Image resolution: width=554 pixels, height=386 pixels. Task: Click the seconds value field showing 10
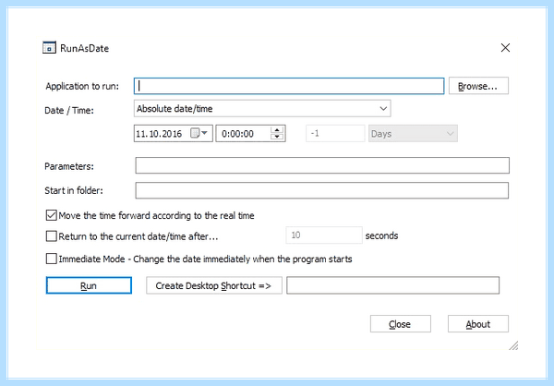(x=324, y=235)
